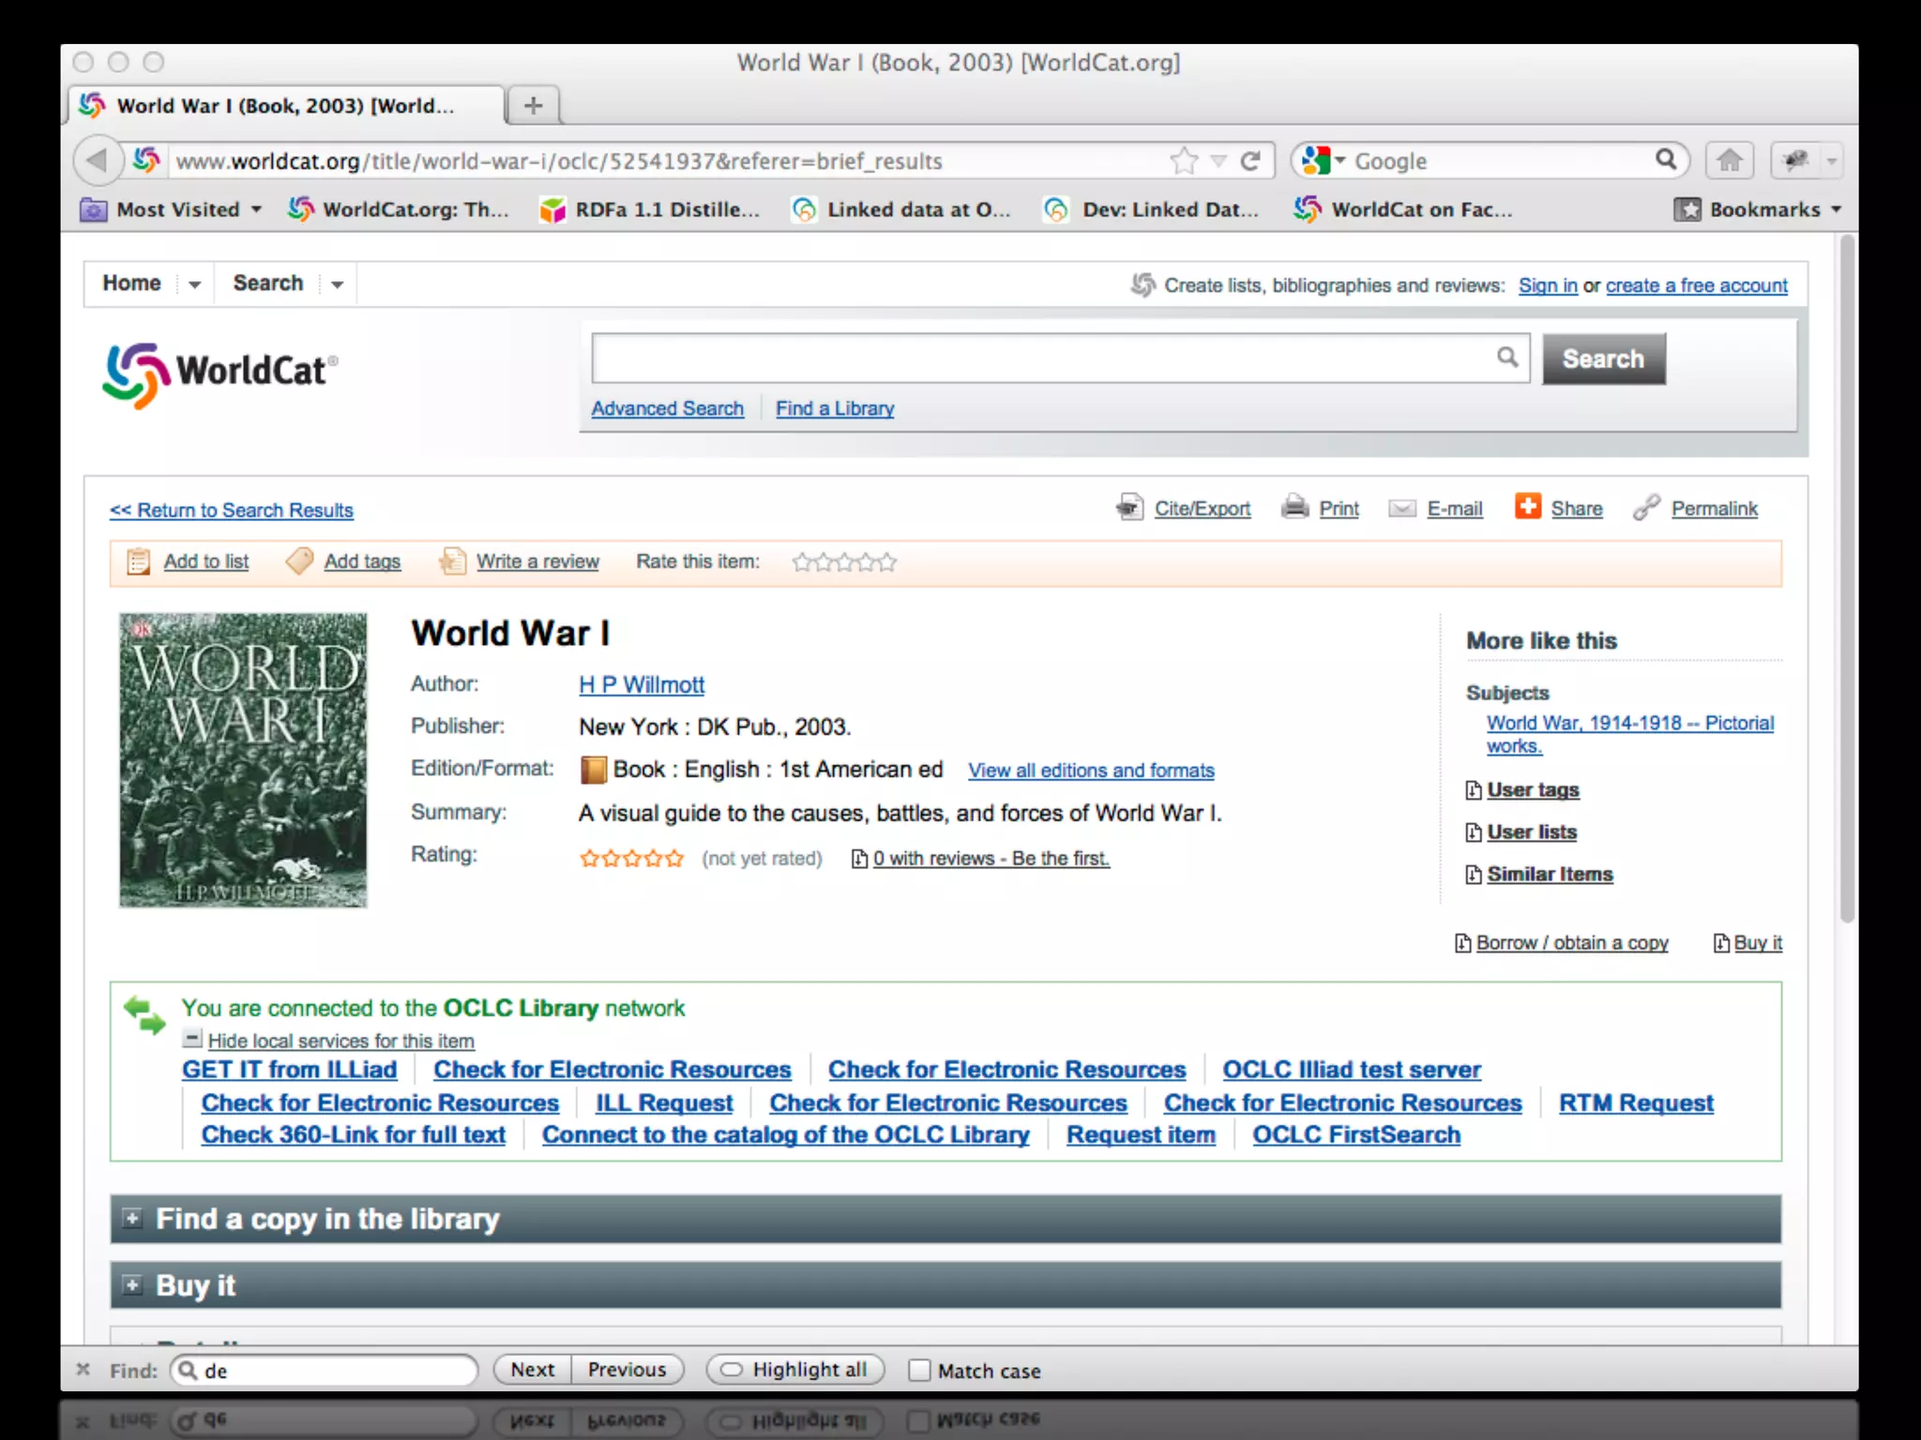Screen dimensions: 1921x1440
Task: Click the orange Share plus icon
Action: 1527,506
